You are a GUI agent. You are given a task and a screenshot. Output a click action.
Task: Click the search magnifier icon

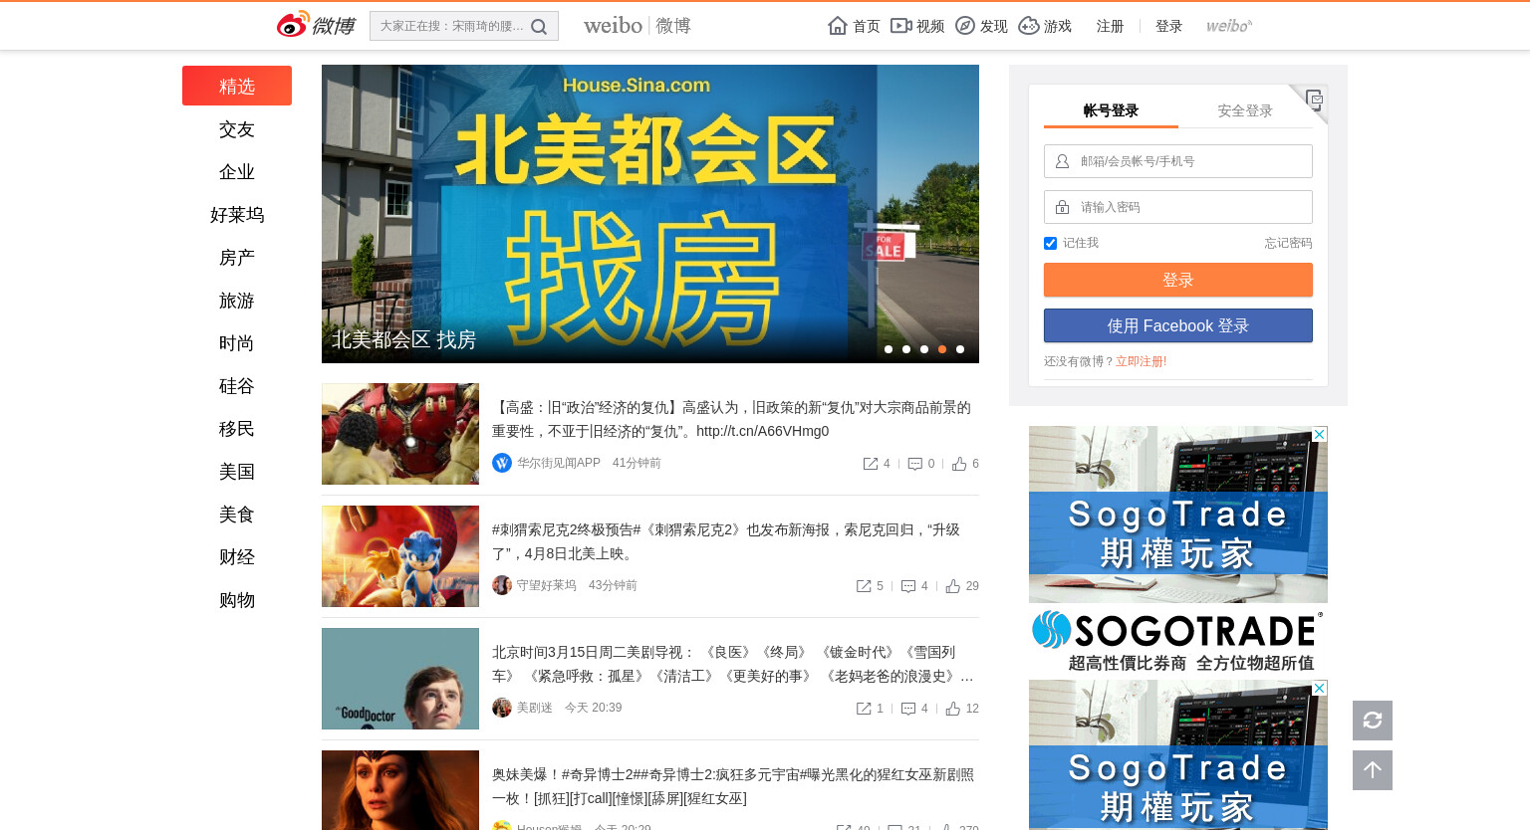tap(539, 27)
